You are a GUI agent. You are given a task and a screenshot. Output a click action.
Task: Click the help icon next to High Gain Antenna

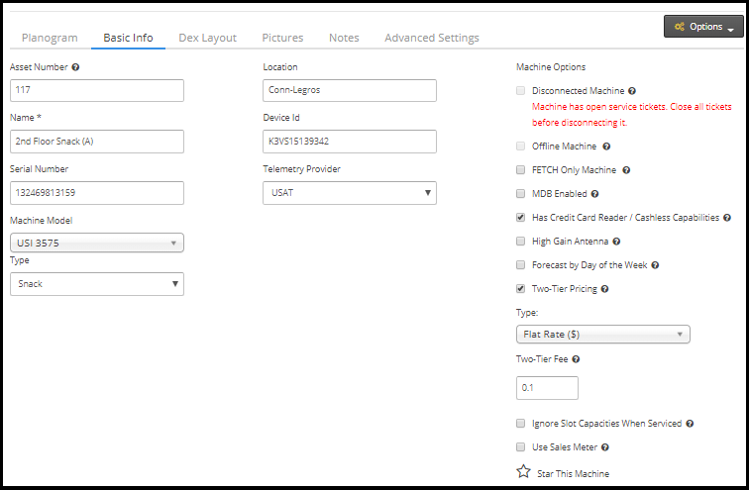click(x=616, y=242)
